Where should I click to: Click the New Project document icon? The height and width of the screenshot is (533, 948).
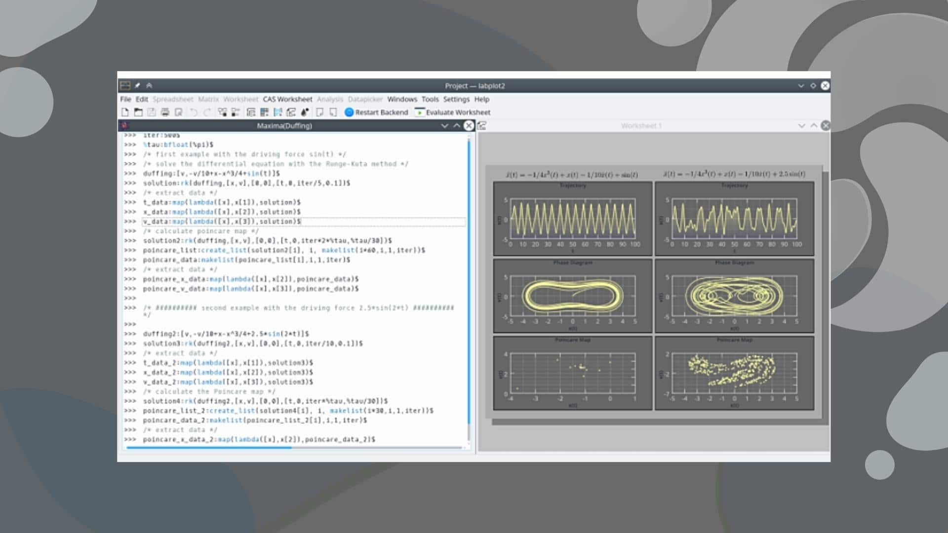(x=125, y=113)
